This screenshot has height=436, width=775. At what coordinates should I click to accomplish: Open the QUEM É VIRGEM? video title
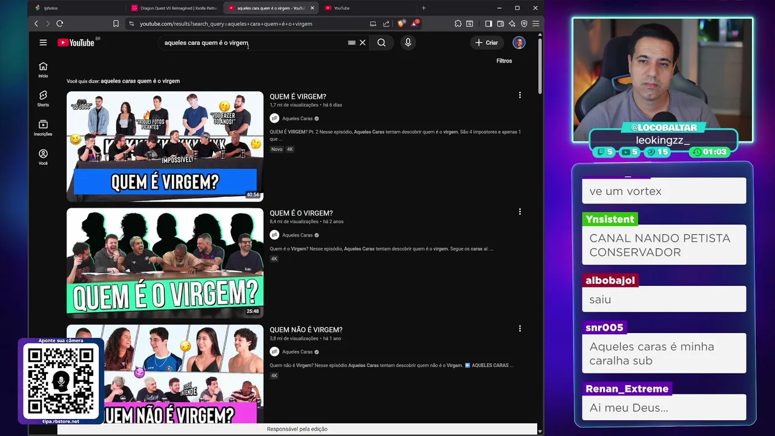[298, 96]
